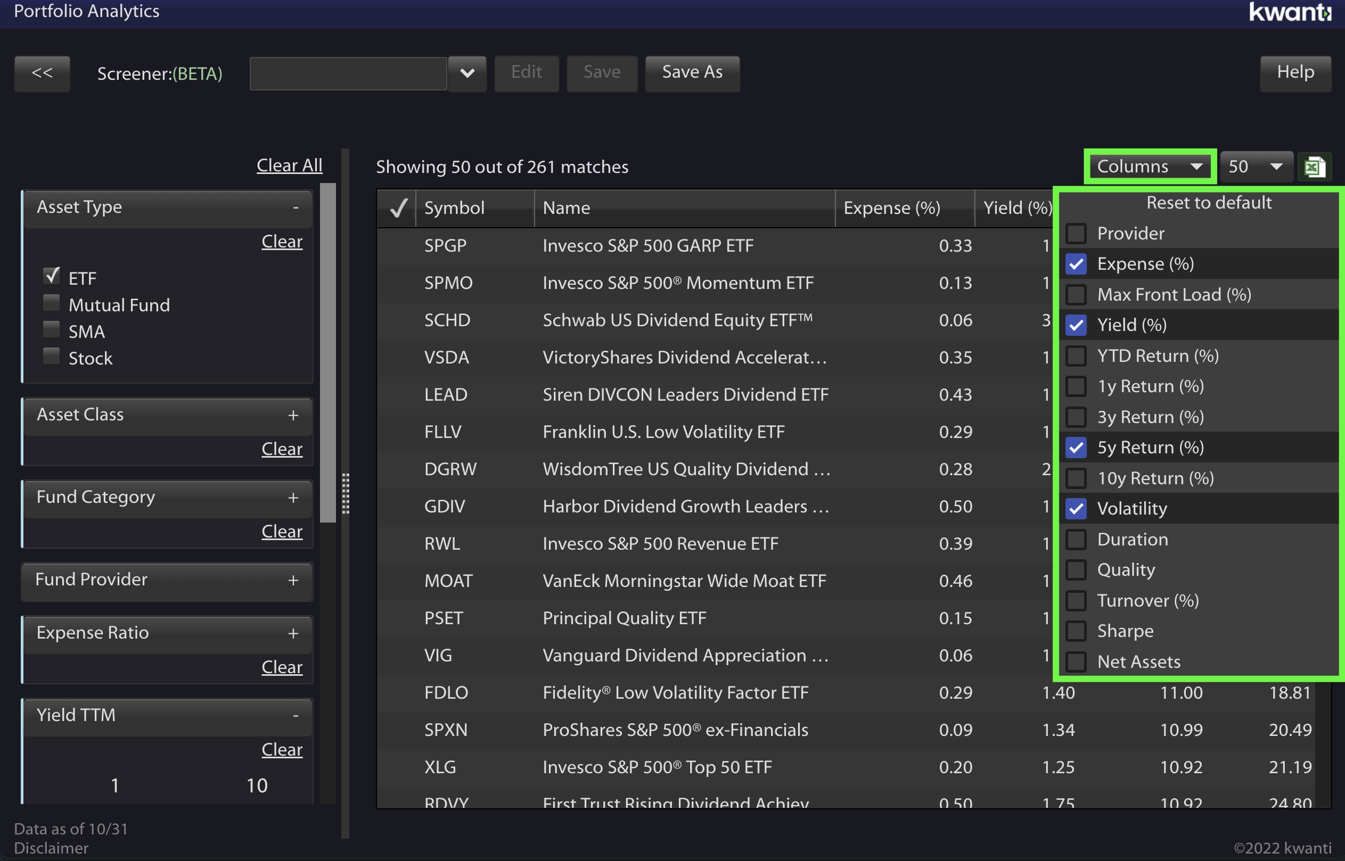Image resolution: width=1345 pixels, height=861 pixels.
Task: Expand the Fund Category filter panel
Action: pyautogui.click(x=293, y=498)
